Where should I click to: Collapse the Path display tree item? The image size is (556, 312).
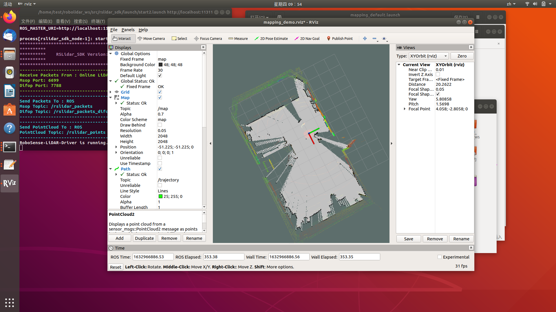tap(111, 169)
